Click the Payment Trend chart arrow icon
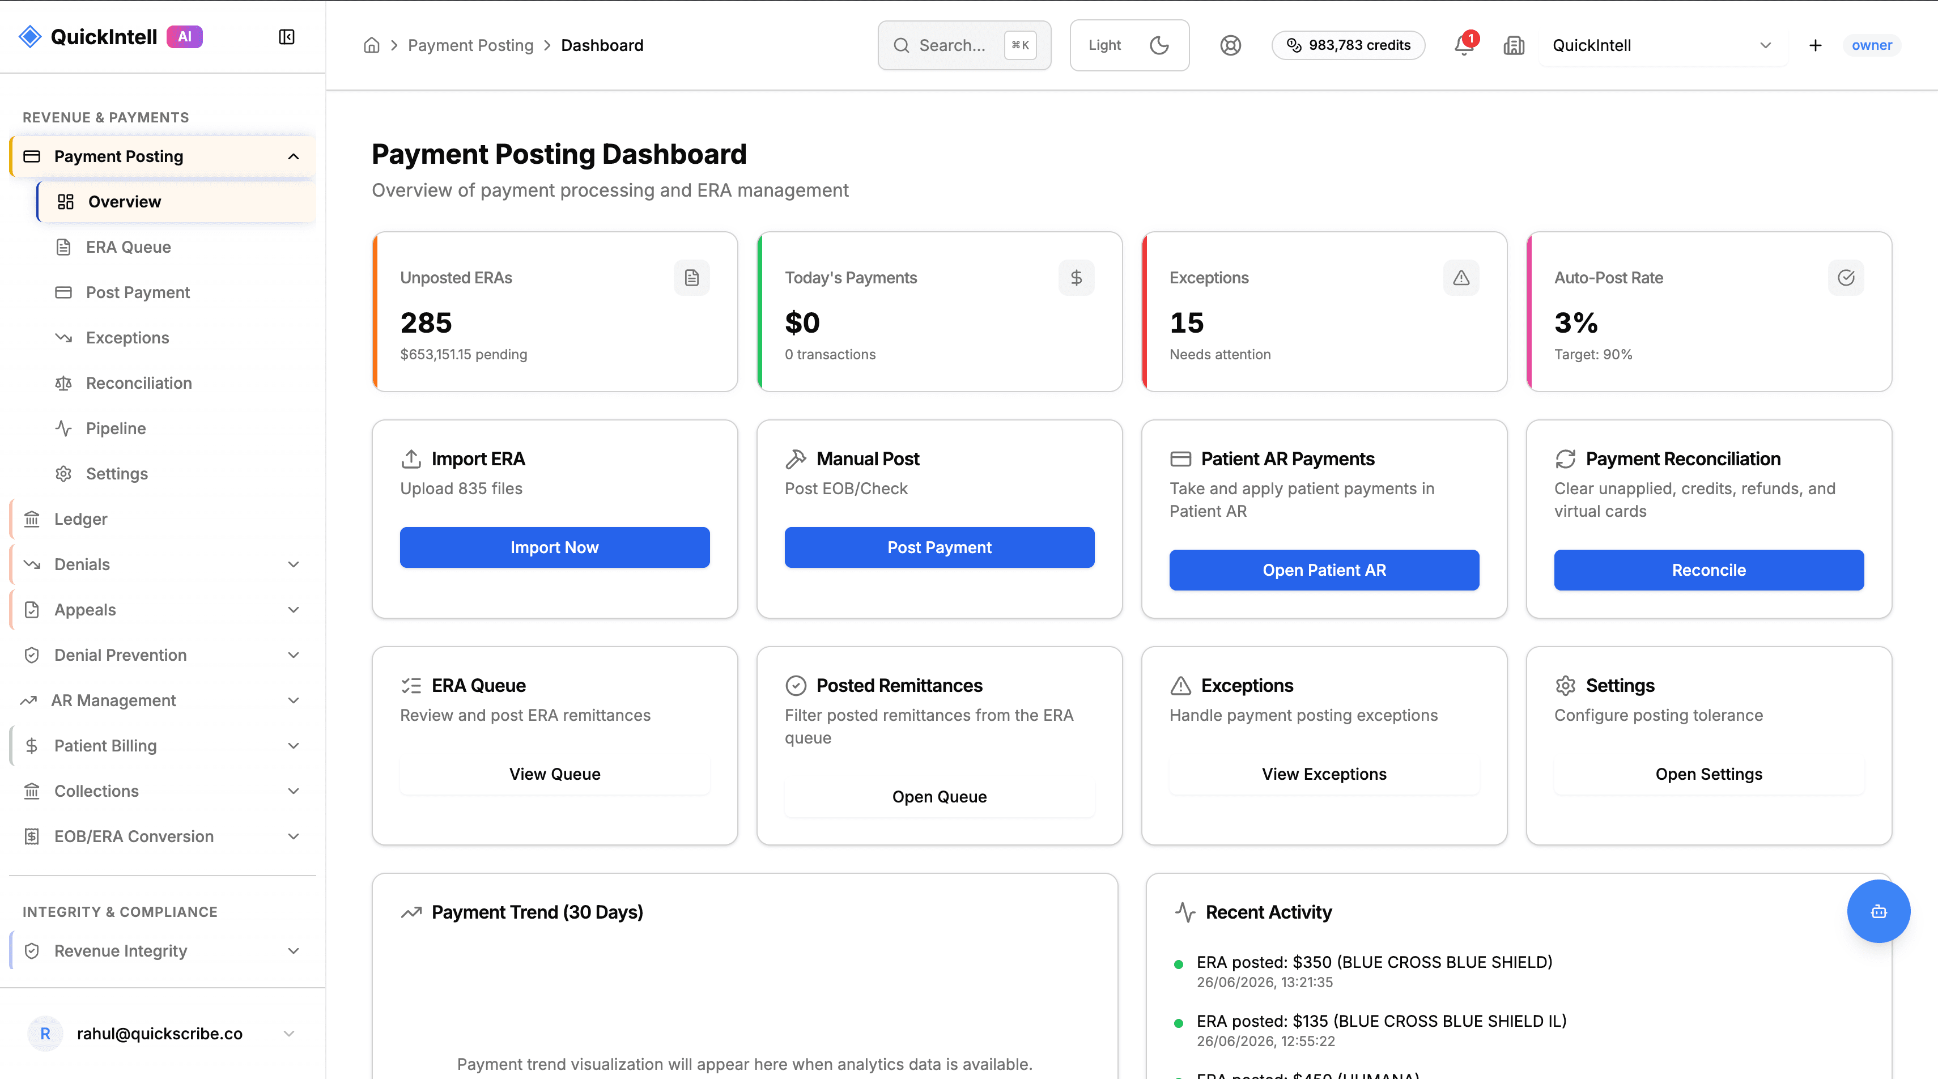 coord(411,912)
